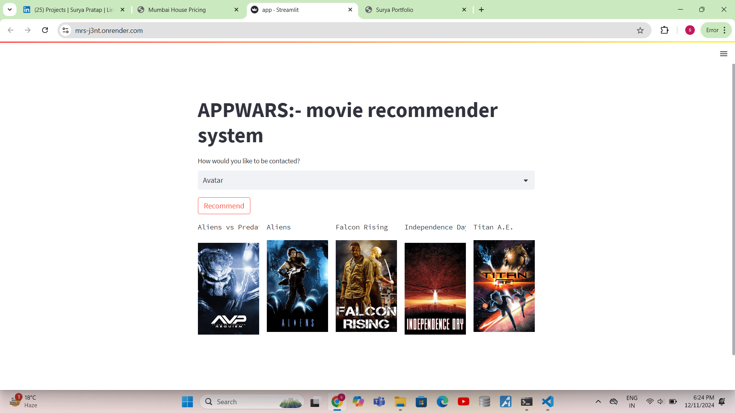Open the browser extensions puzzle icon
Viewport: 735px width, 413px height.
665,30
